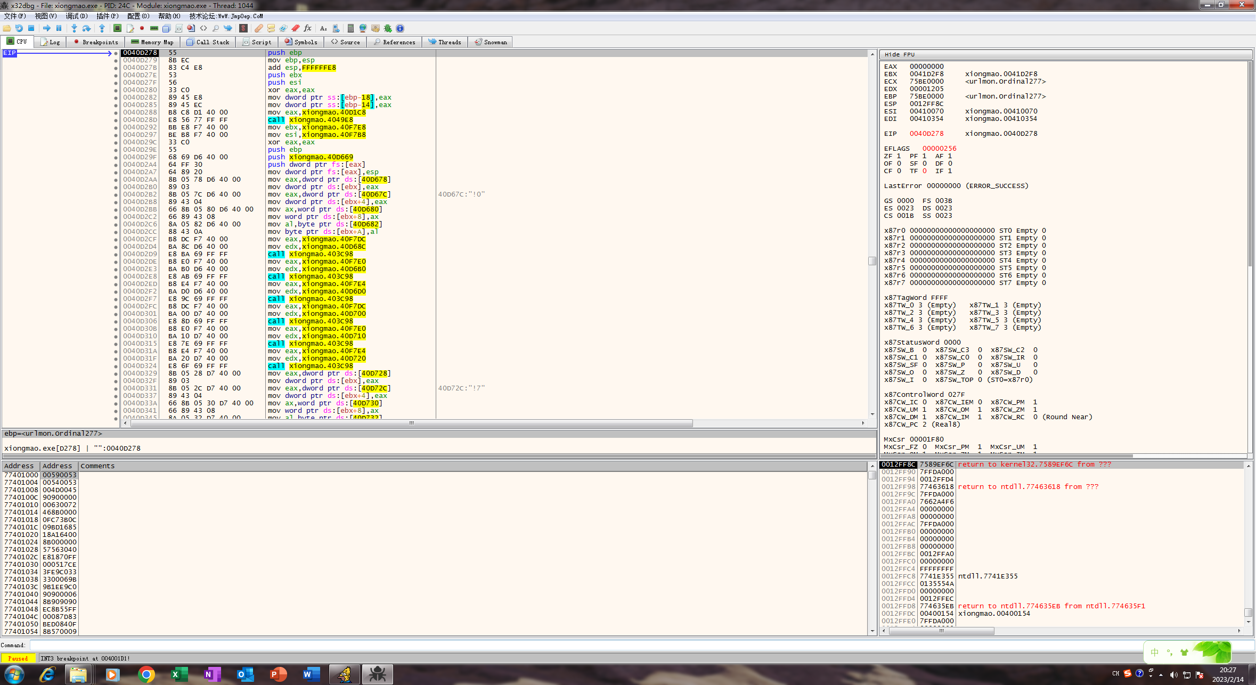Click the patches band-aid icon
Viewport: 1256px width, 685px height.
point(259,28)
